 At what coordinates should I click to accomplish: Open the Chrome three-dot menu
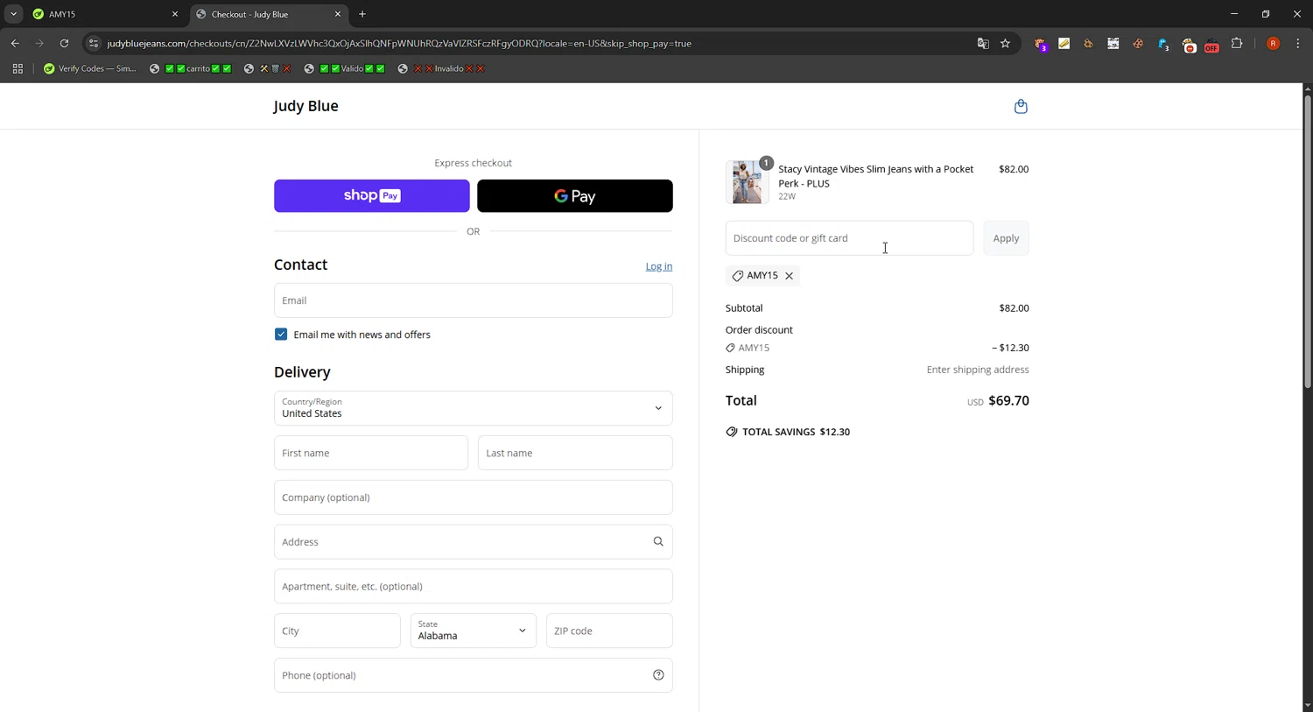pos(1298,44)
